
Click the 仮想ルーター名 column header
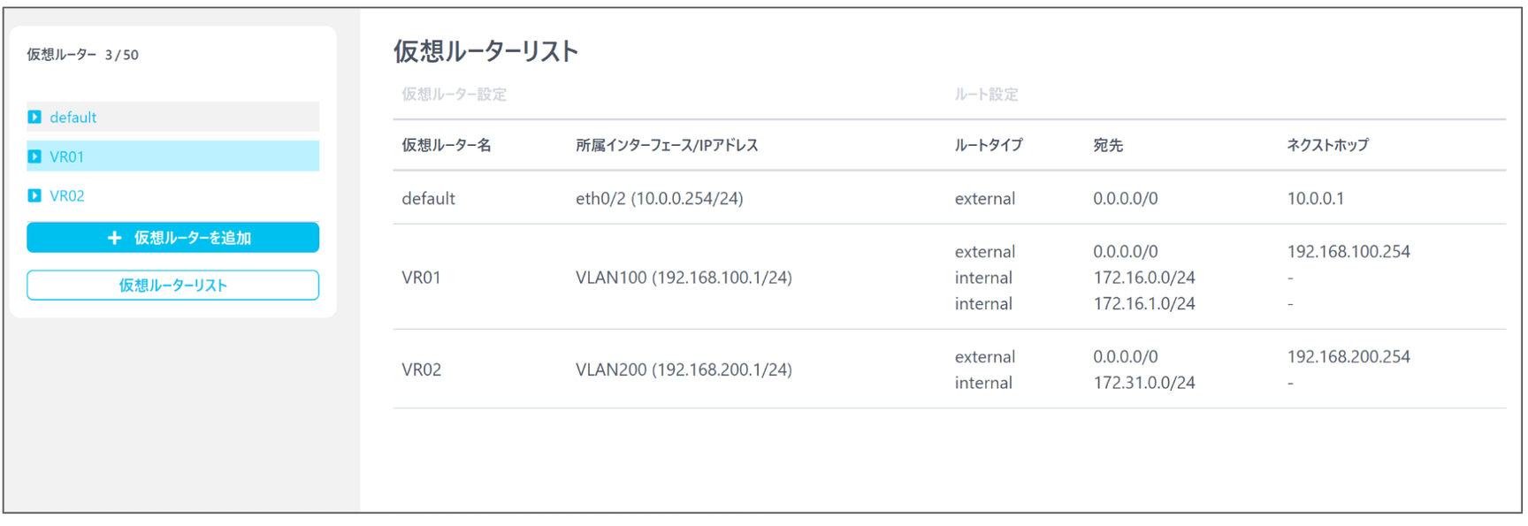(447, 145)
